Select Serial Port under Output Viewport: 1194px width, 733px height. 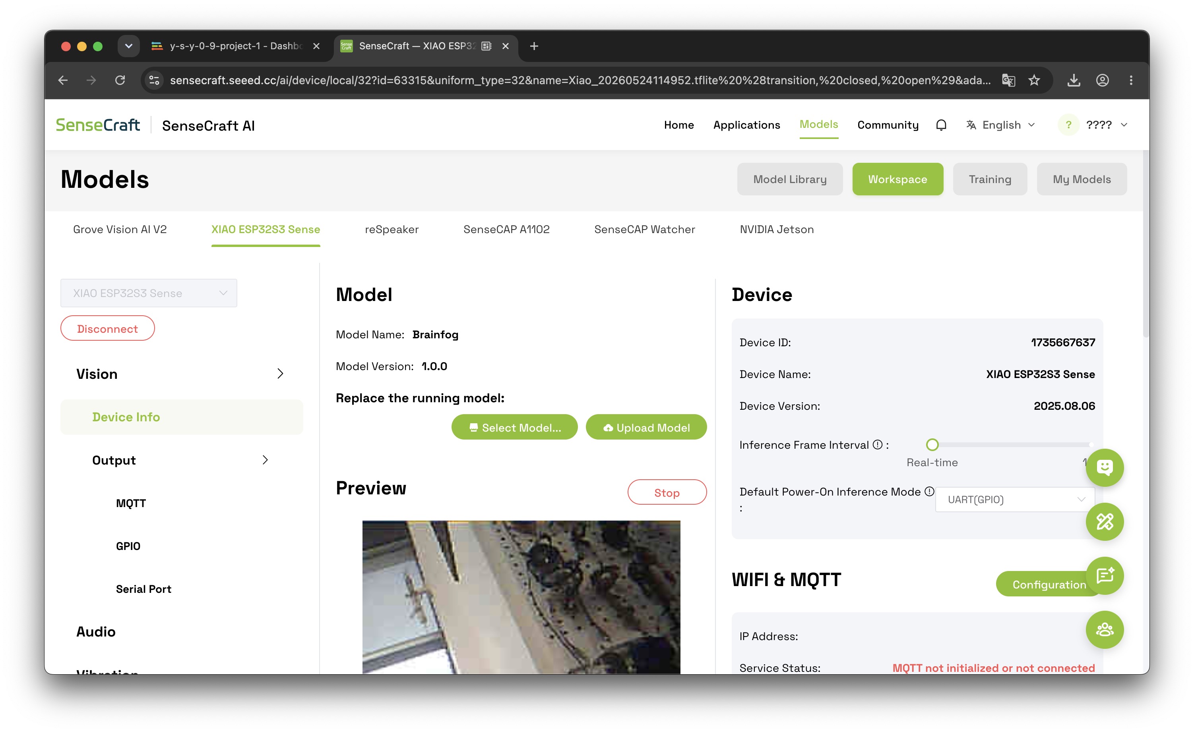[x=143, y=589]
